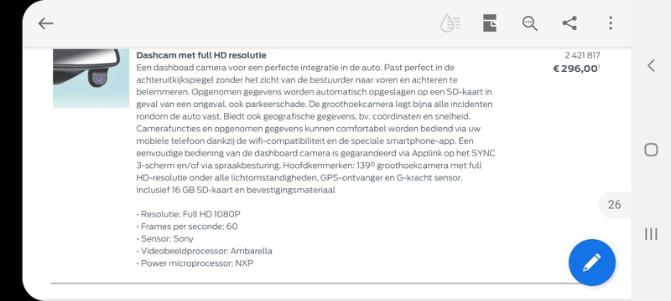Screen dimensions: 671x301
Task: Tap the back arrow to leave document
Action: 46,23
